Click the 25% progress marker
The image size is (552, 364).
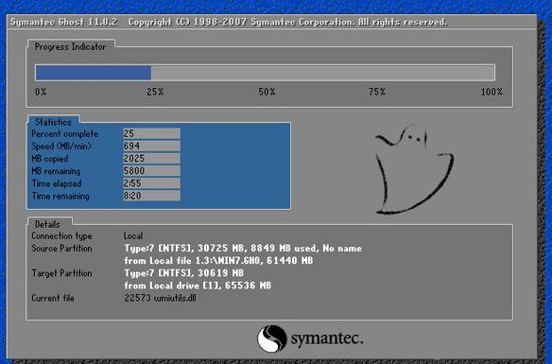155,92
